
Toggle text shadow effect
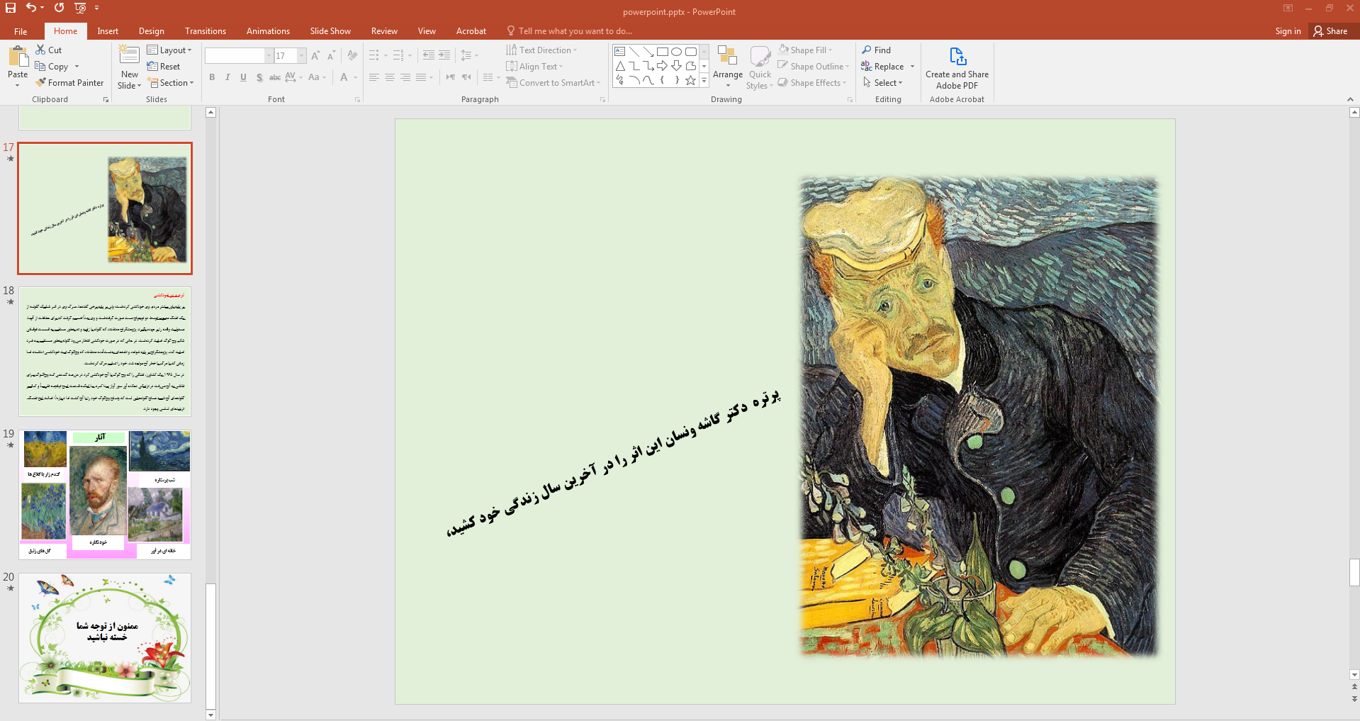pyautogui.click(x=259, y=77)
